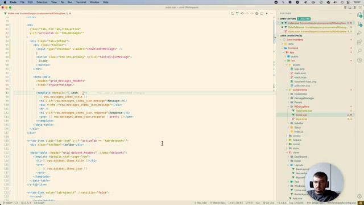This screenshot has width=364, height=205.
Task: Open the Selection menu
Action: pos(42,2)
